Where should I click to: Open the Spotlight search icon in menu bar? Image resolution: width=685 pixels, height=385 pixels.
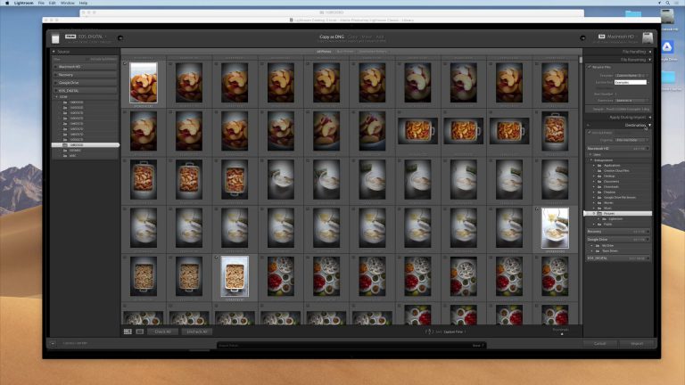[668, 3]
